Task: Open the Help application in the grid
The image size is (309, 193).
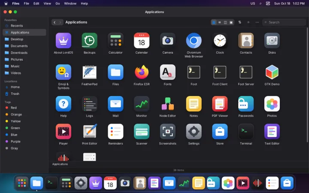Action: click(63, 104)
